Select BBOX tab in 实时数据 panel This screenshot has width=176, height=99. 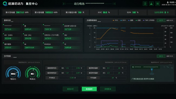(x=161, y=56)
